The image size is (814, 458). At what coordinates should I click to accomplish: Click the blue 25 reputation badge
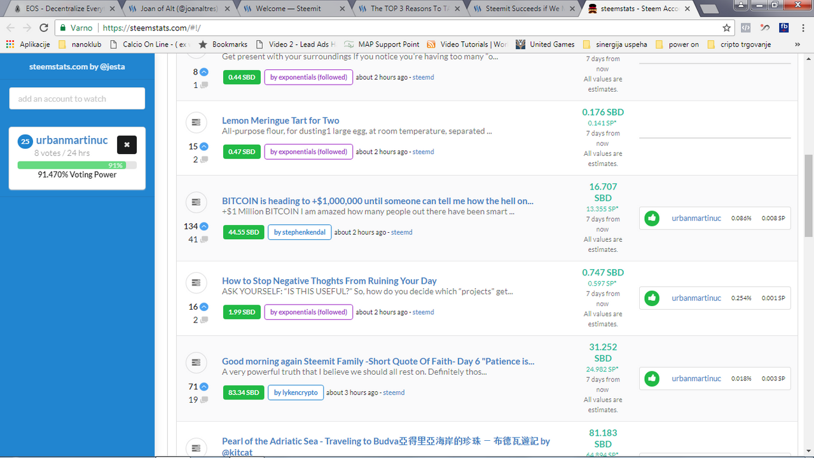(x=25, y=141)
